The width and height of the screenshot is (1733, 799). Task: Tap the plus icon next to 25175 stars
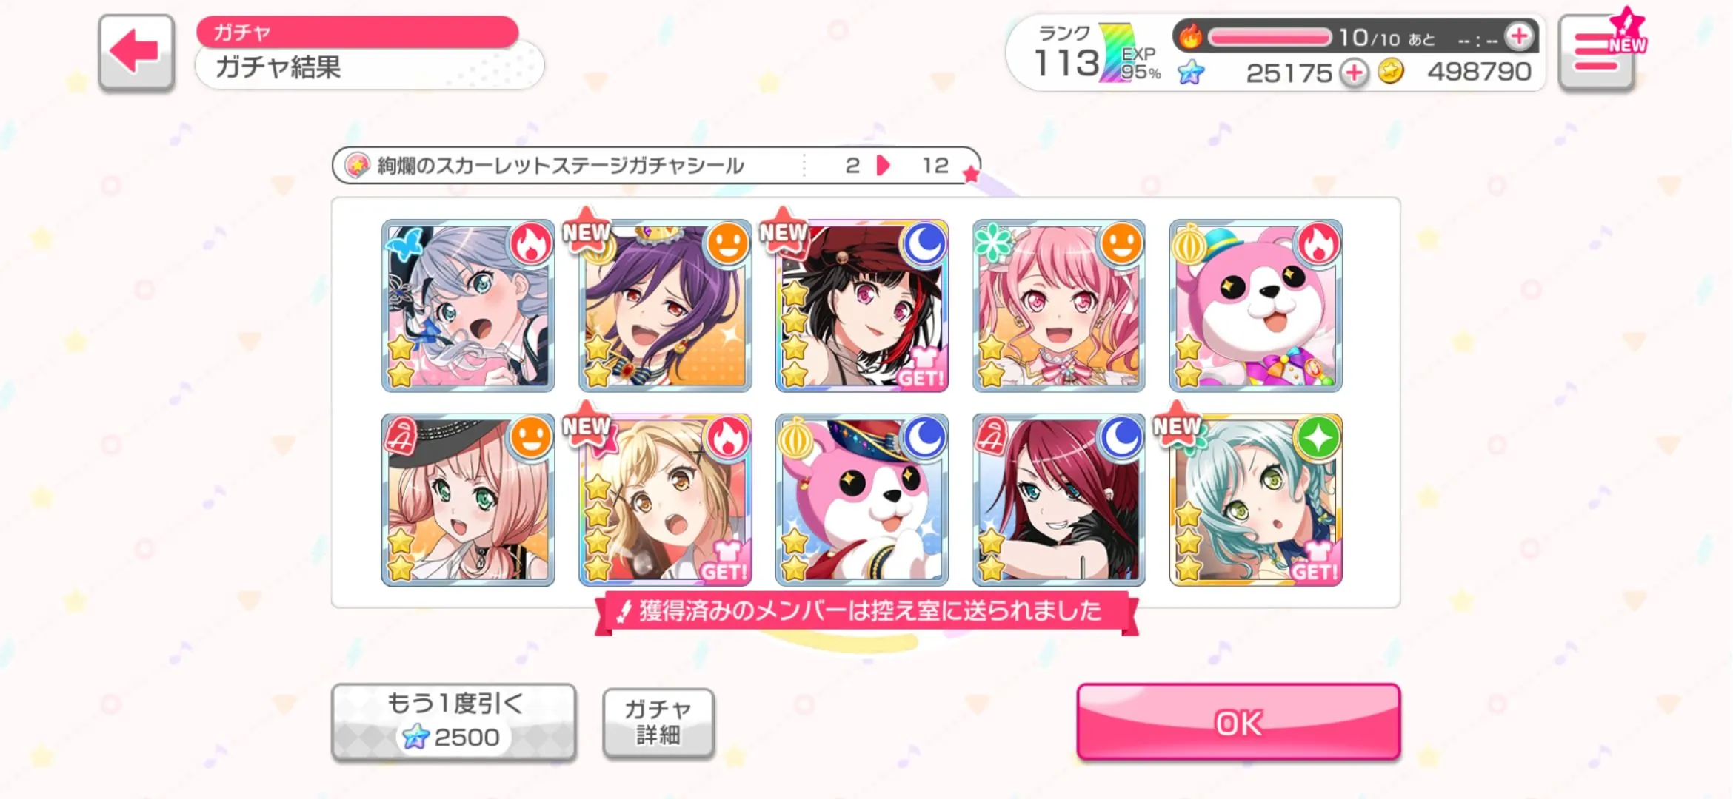click(x=1355, y=73)
